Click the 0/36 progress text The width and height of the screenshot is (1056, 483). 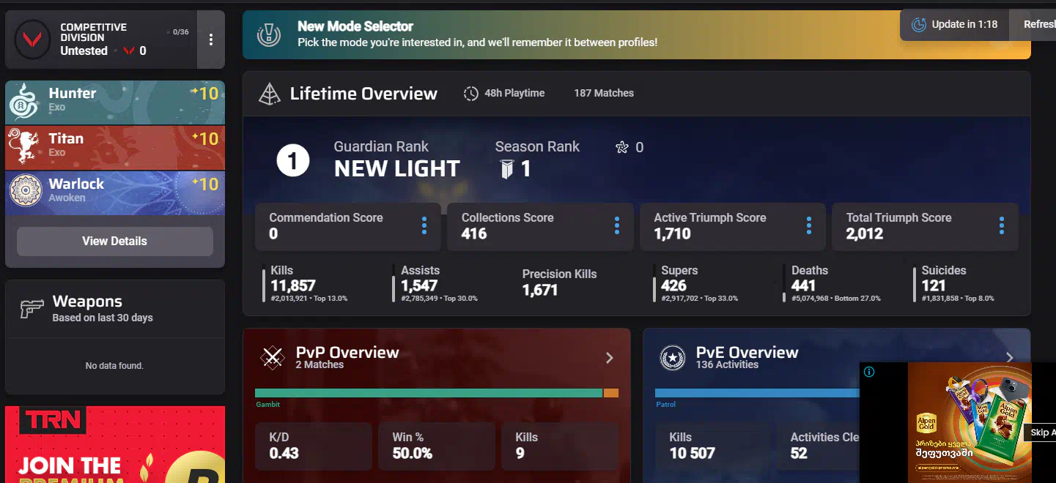coord(181,32)
